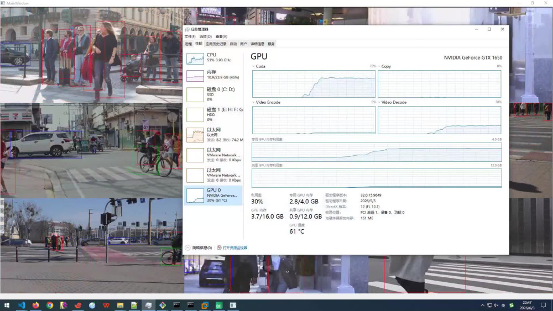The height and width of the screenshot is (311, 553).
Task: Switch to the 启动 tab
Action: coord(233,44)
